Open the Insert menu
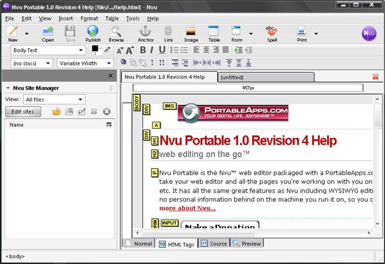Viewport: 385px width, 264px height. [66, 19]
